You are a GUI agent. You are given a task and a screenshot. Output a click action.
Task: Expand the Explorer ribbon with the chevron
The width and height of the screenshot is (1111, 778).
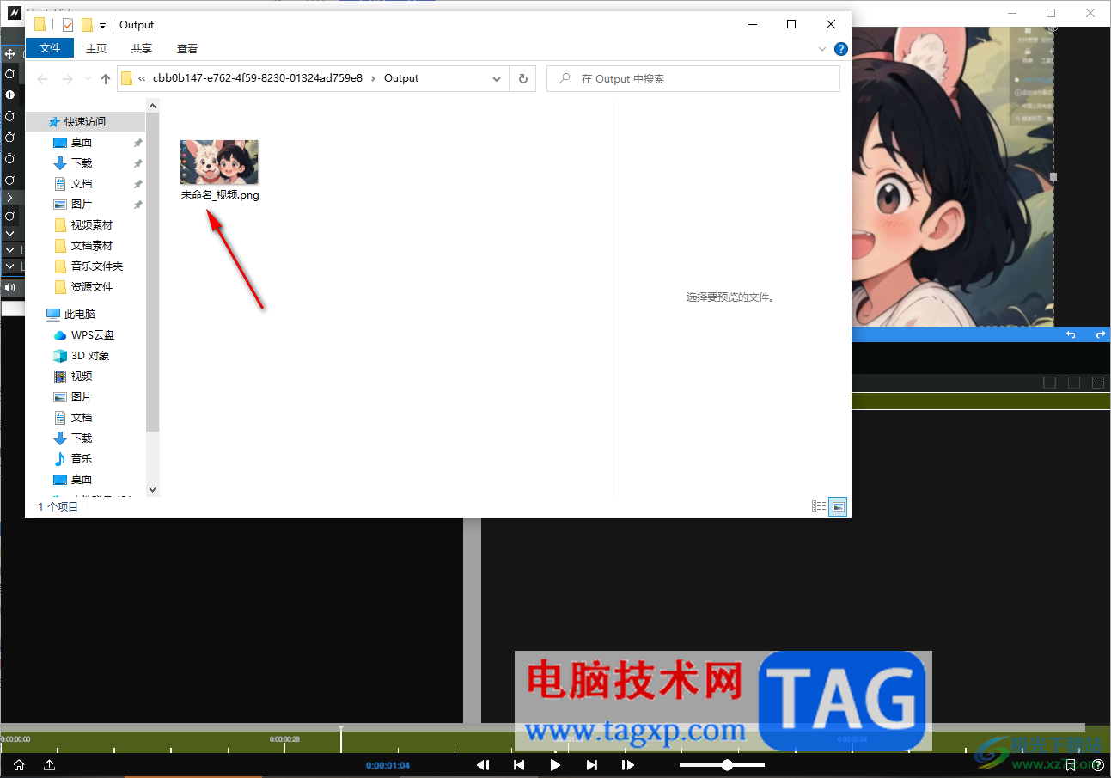pyautogui.click(x=823, y=49)
